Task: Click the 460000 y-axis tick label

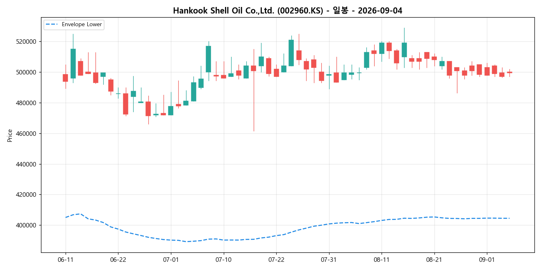Action: click(x=26, y=134)
